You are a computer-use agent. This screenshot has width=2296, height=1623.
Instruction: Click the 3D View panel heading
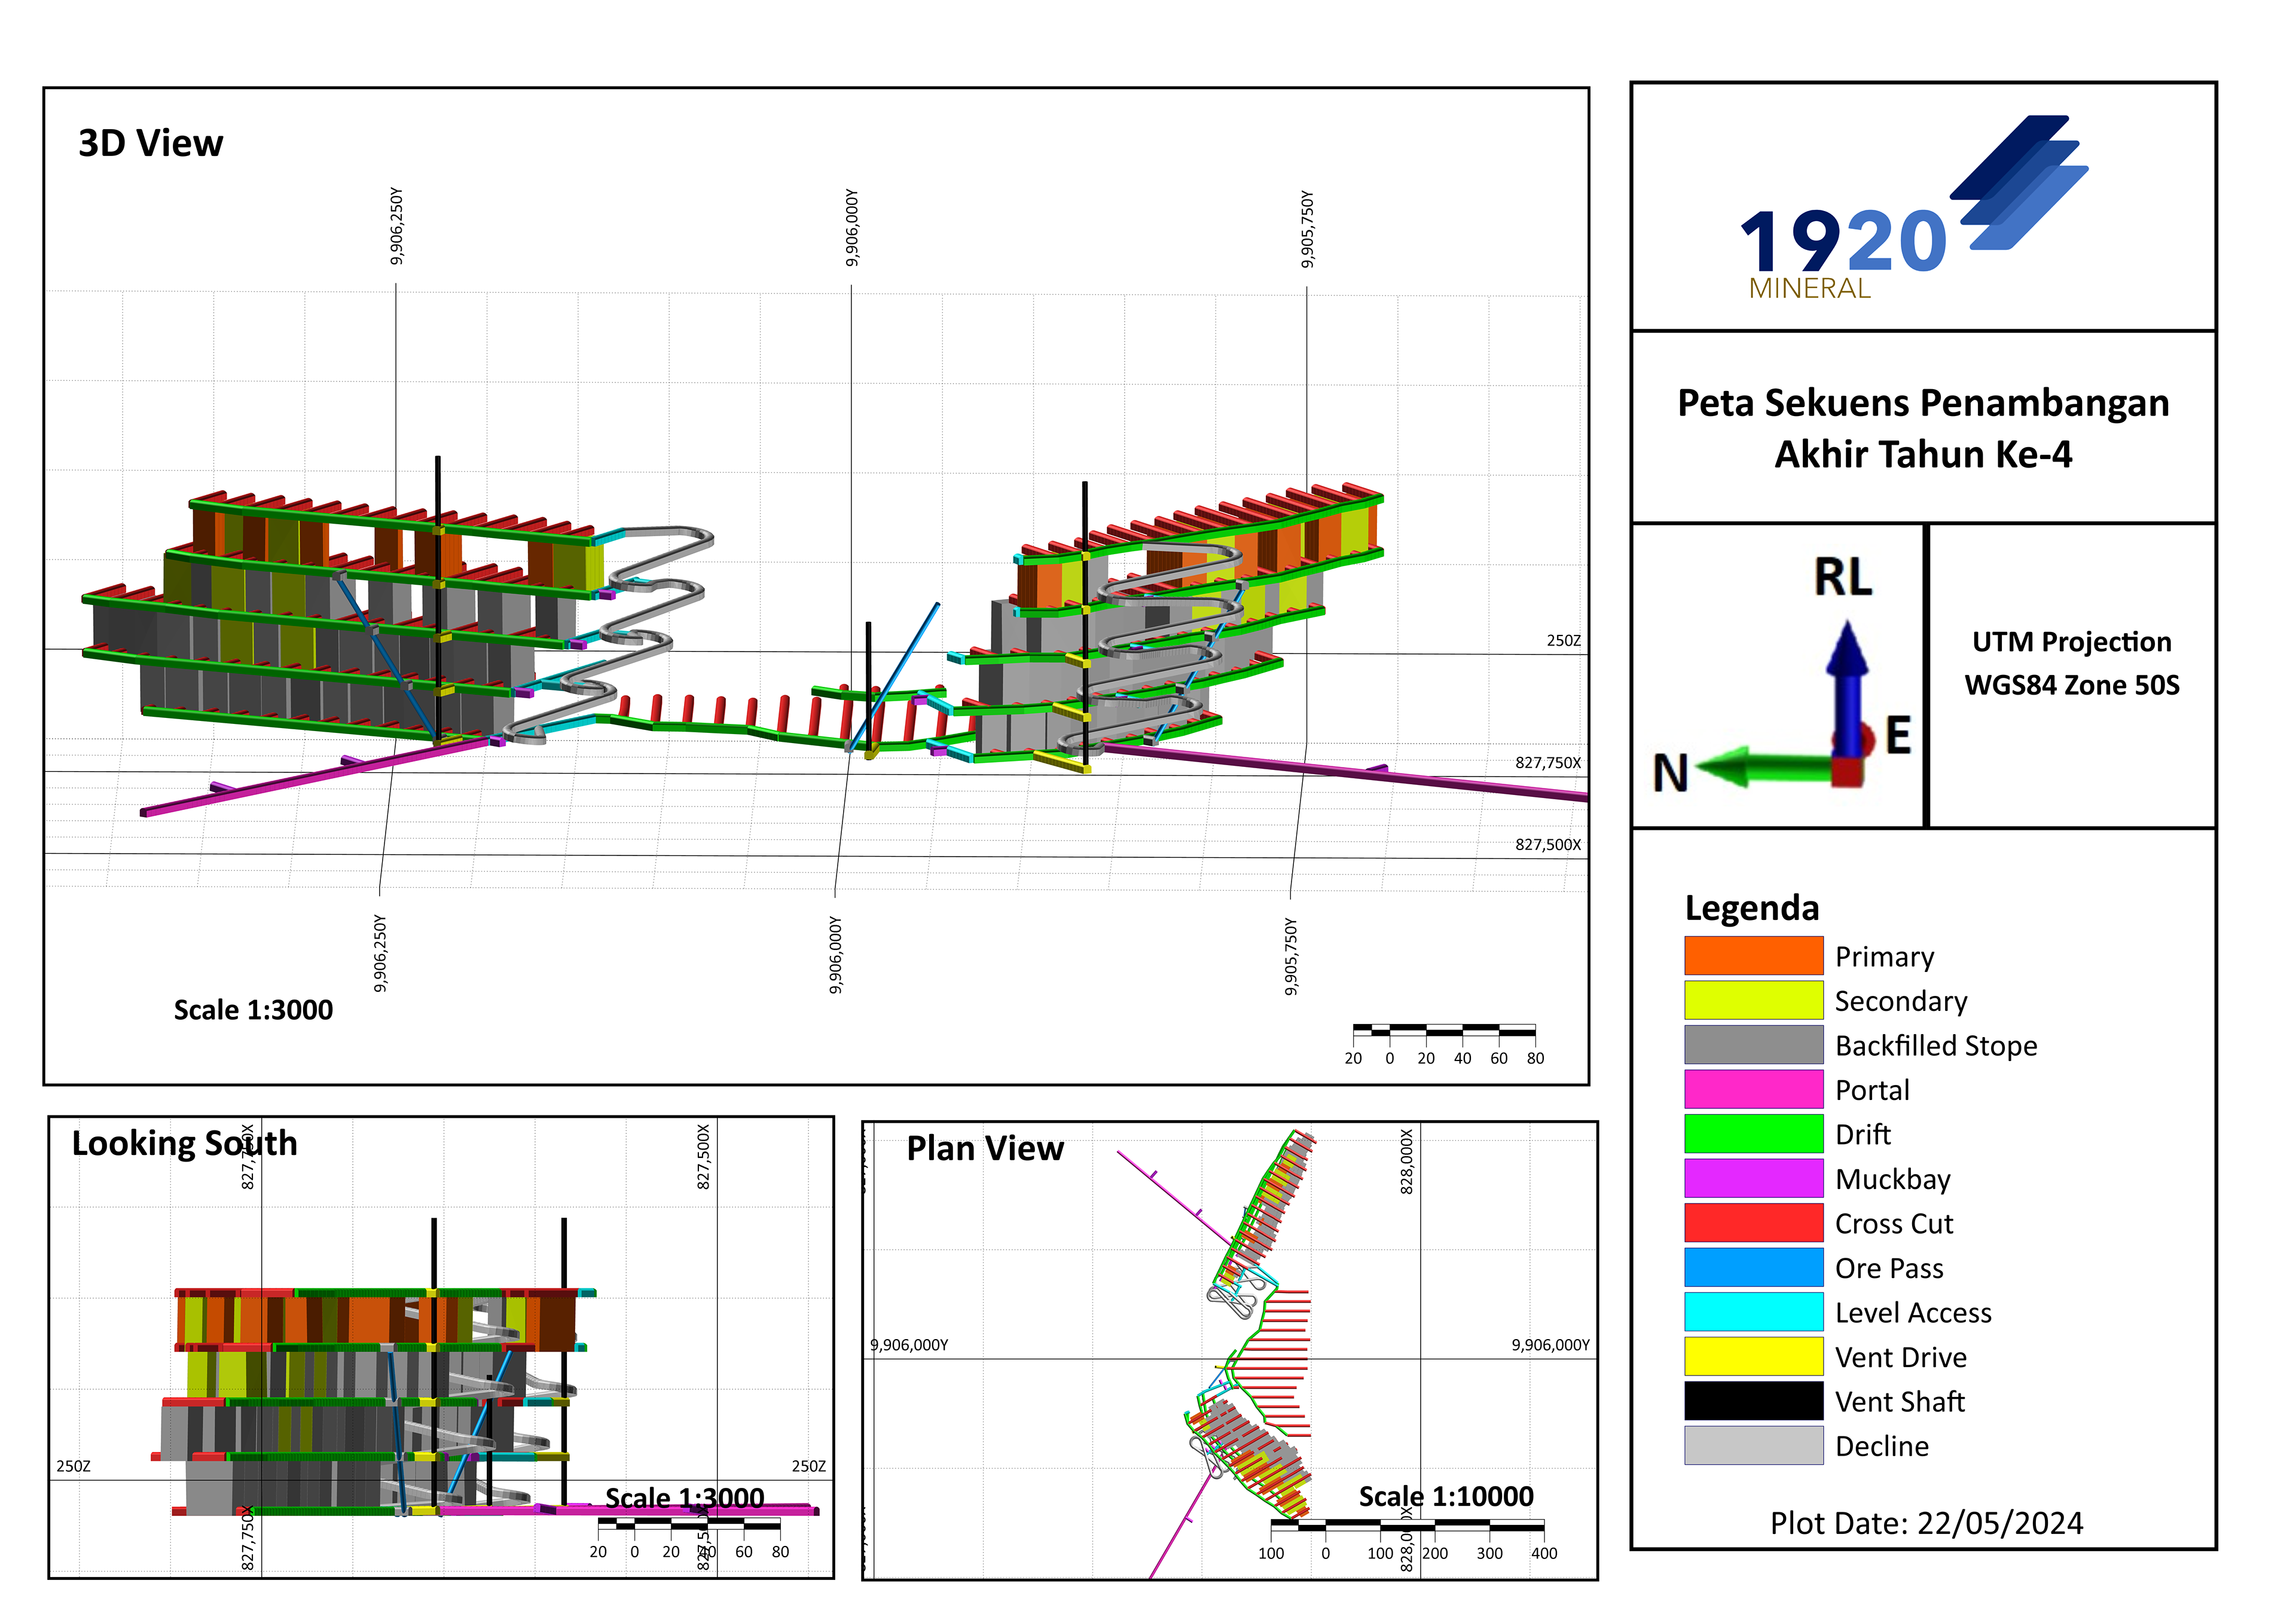click(151, 143)
